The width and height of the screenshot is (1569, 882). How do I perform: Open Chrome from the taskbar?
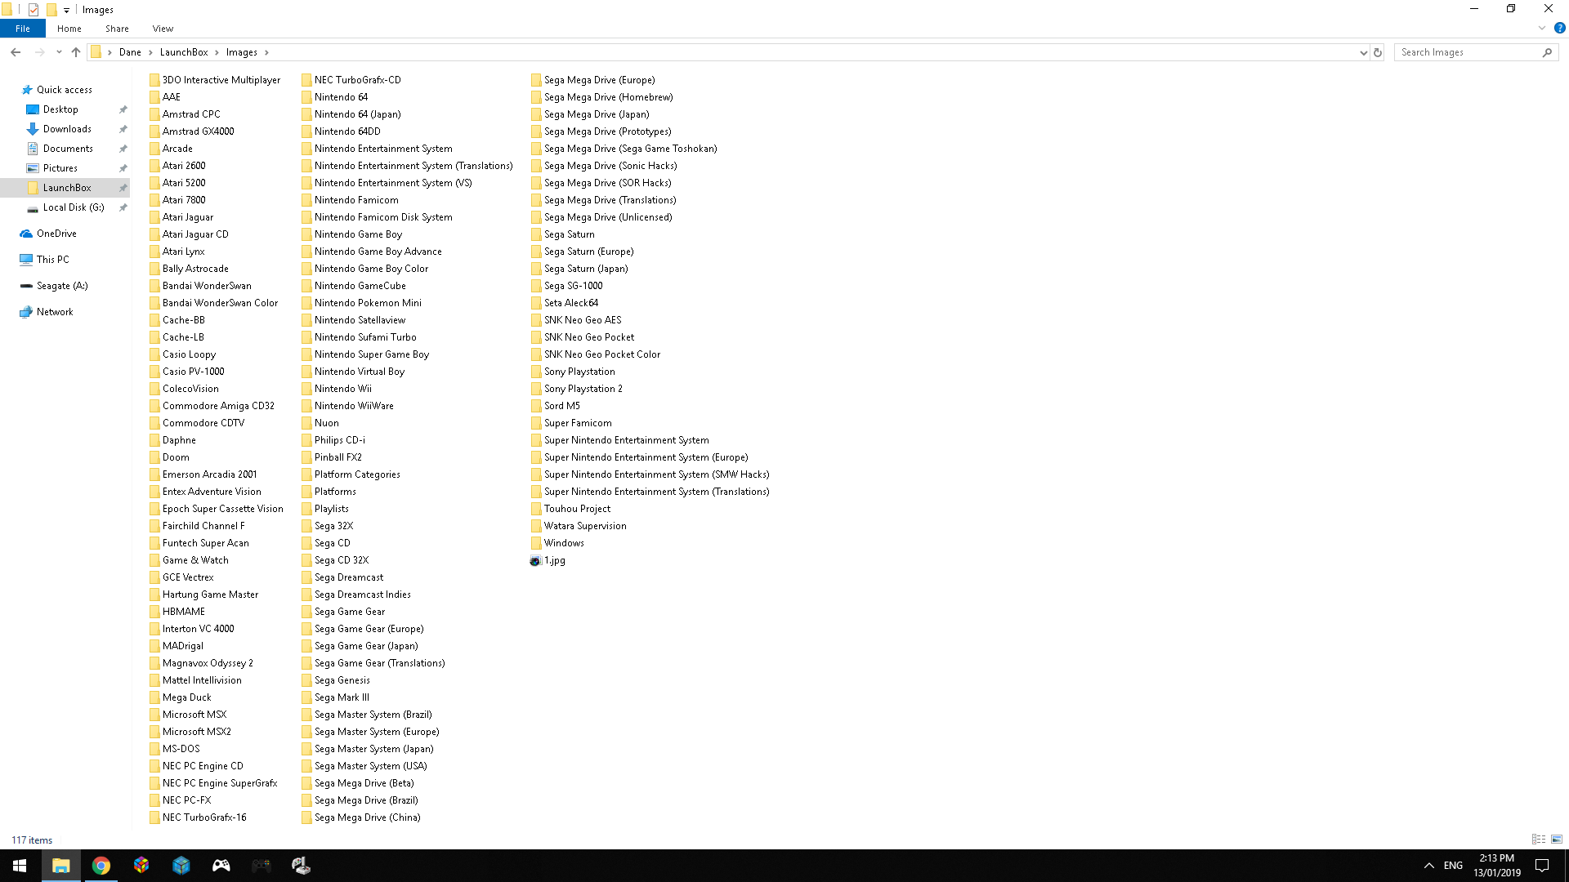click(x=101, y=866)
